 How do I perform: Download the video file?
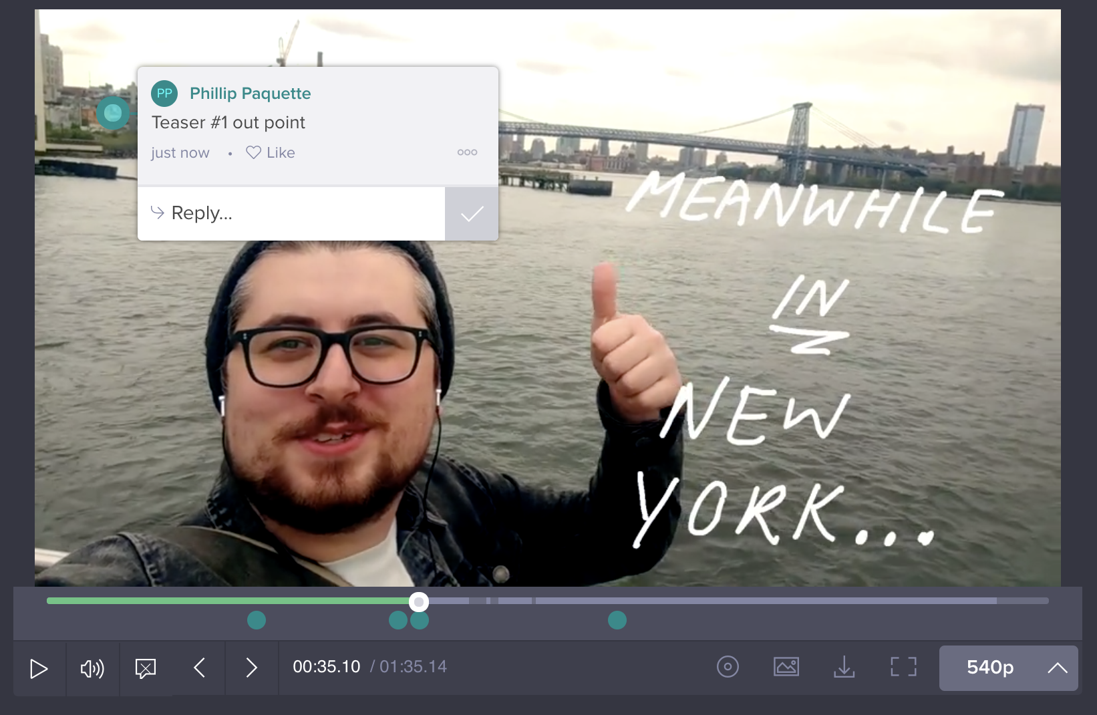(845, 667)
